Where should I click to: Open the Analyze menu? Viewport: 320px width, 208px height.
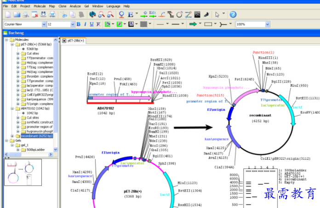pyautogui.click(x=75, y=6)
